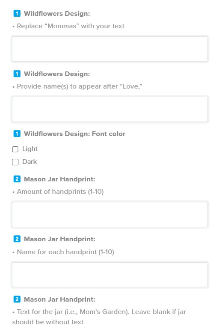This screenshot has height=329, width=219.
Task: Focus the names after Love input box
Action: coord(110,110)
